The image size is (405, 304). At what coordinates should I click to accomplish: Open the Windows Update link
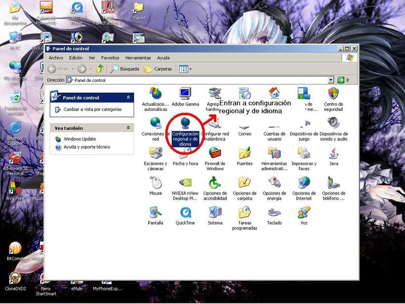click(x=79, y=139)
